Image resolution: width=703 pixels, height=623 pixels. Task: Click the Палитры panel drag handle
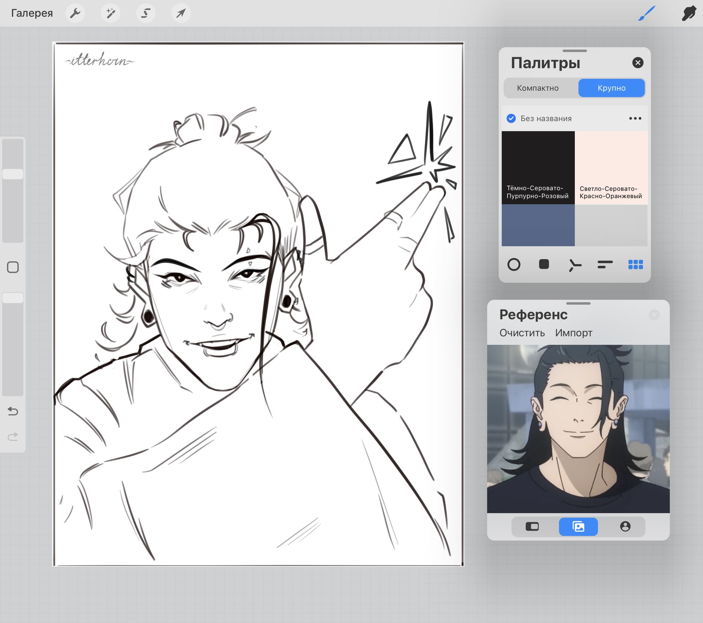click(575, 51)
